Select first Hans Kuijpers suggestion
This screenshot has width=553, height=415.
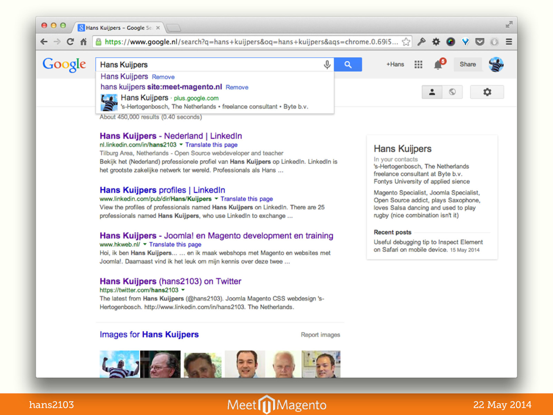(x=124, y=76)
